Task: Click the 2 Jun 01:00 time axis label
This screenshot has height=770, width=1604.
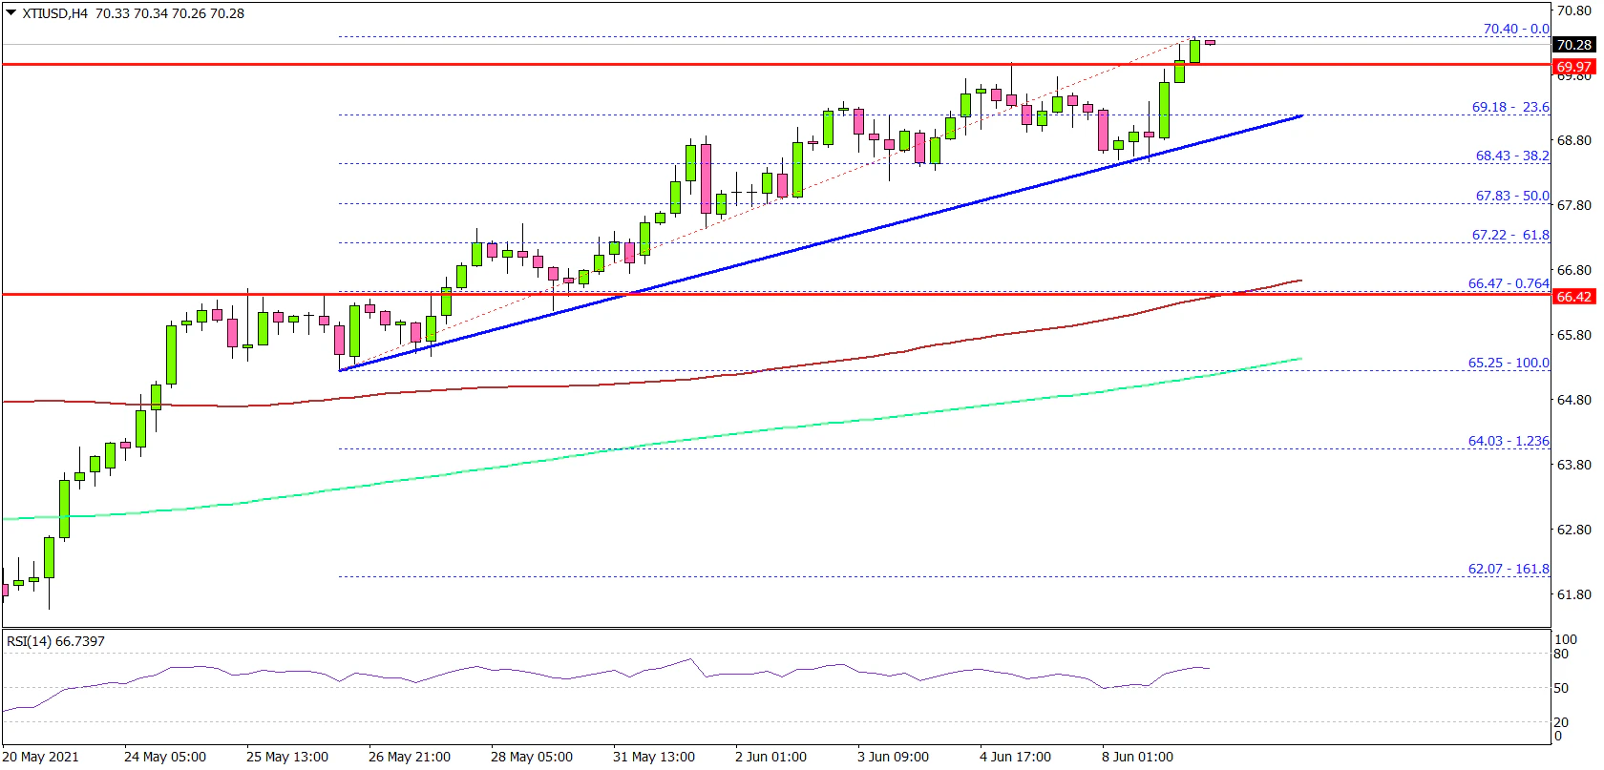Action: (x=770, y=757)
